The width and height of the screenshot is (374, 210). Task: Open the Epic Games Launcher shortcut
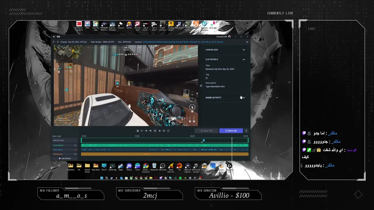tap(196, 168)
